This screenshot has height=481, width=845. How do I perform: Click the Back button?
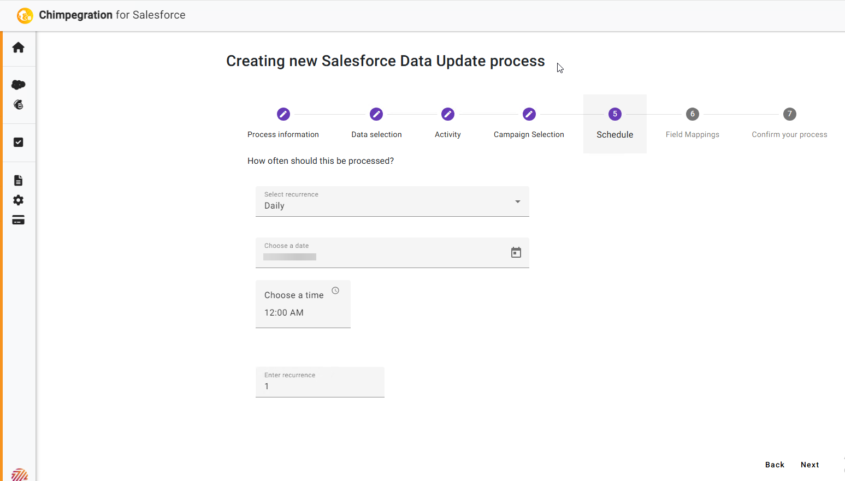(x=775, y=465)
